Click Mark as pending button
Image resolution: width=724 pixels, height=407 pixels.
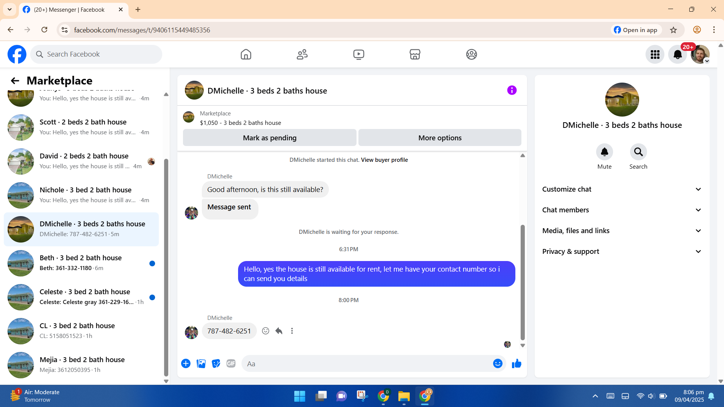click(270, 138)
